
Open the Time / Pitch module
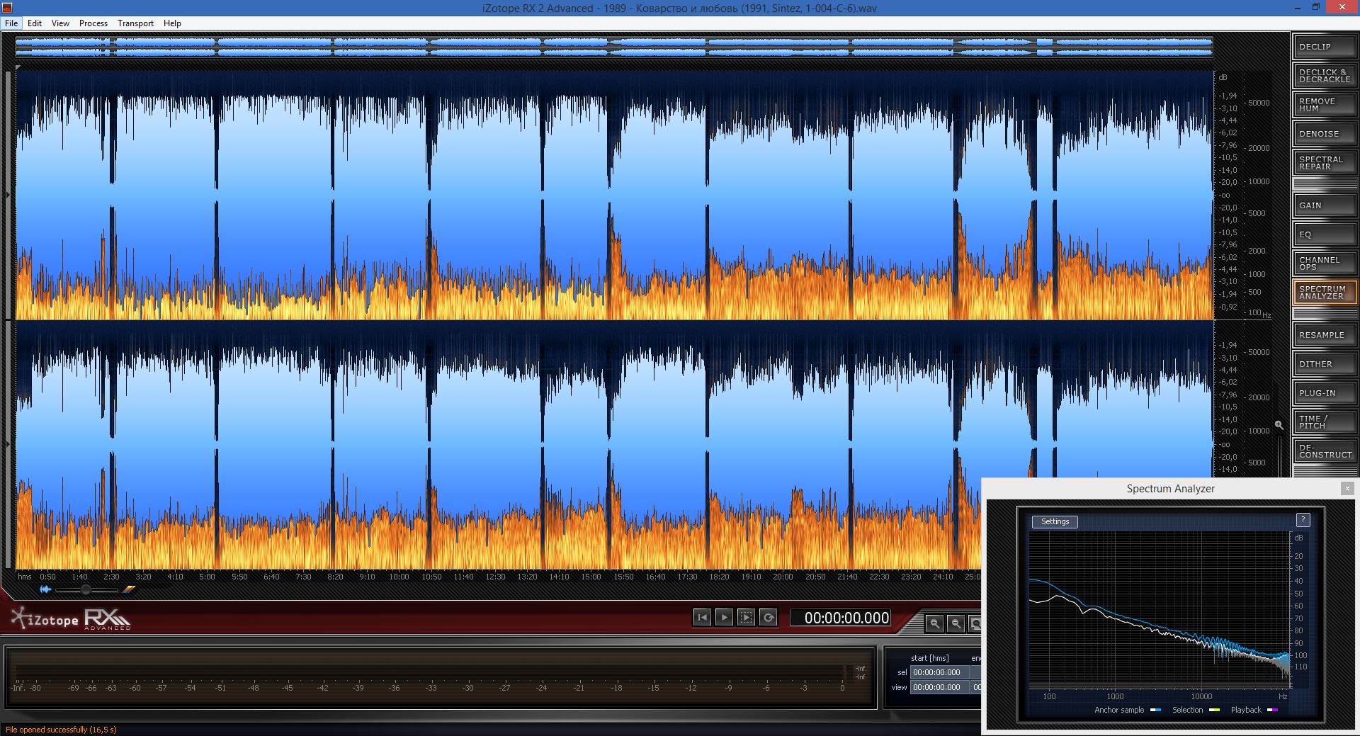point(1324,422)
